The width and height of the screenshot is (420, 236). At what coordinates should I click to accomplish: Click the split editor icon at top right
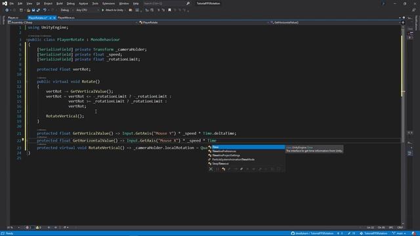pyautogui.click(x=403, y=22)
